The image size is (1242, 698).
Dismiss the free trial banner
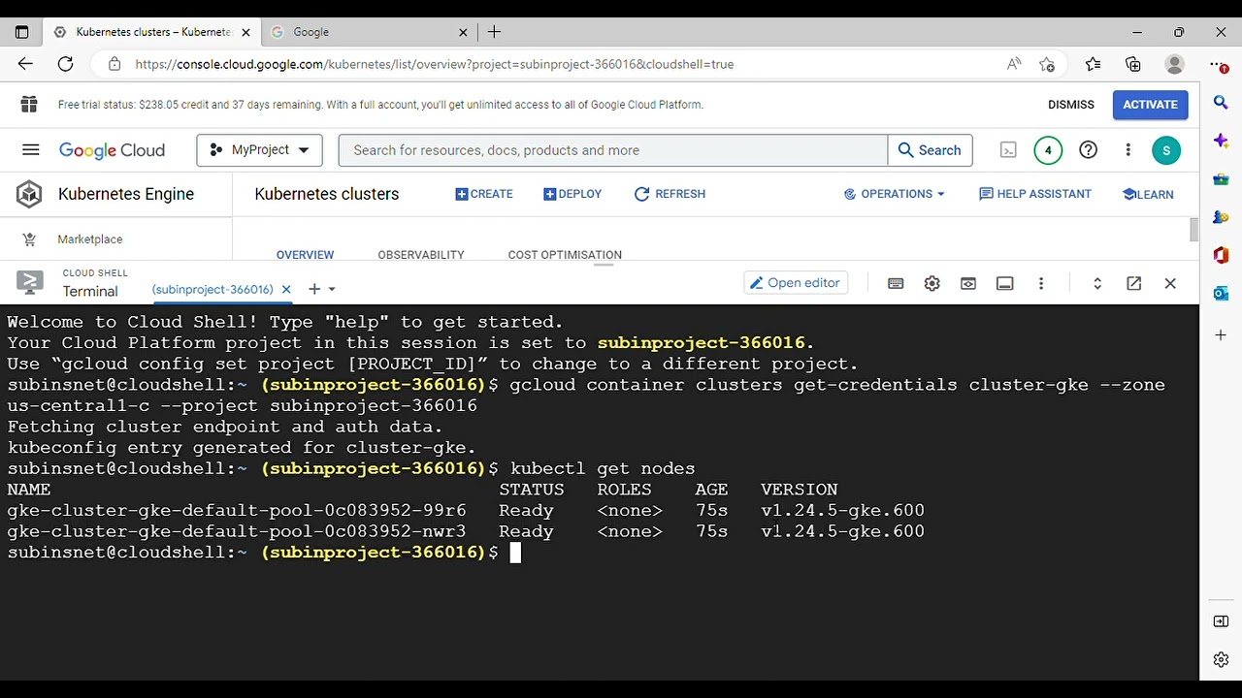pos(1070,105)
